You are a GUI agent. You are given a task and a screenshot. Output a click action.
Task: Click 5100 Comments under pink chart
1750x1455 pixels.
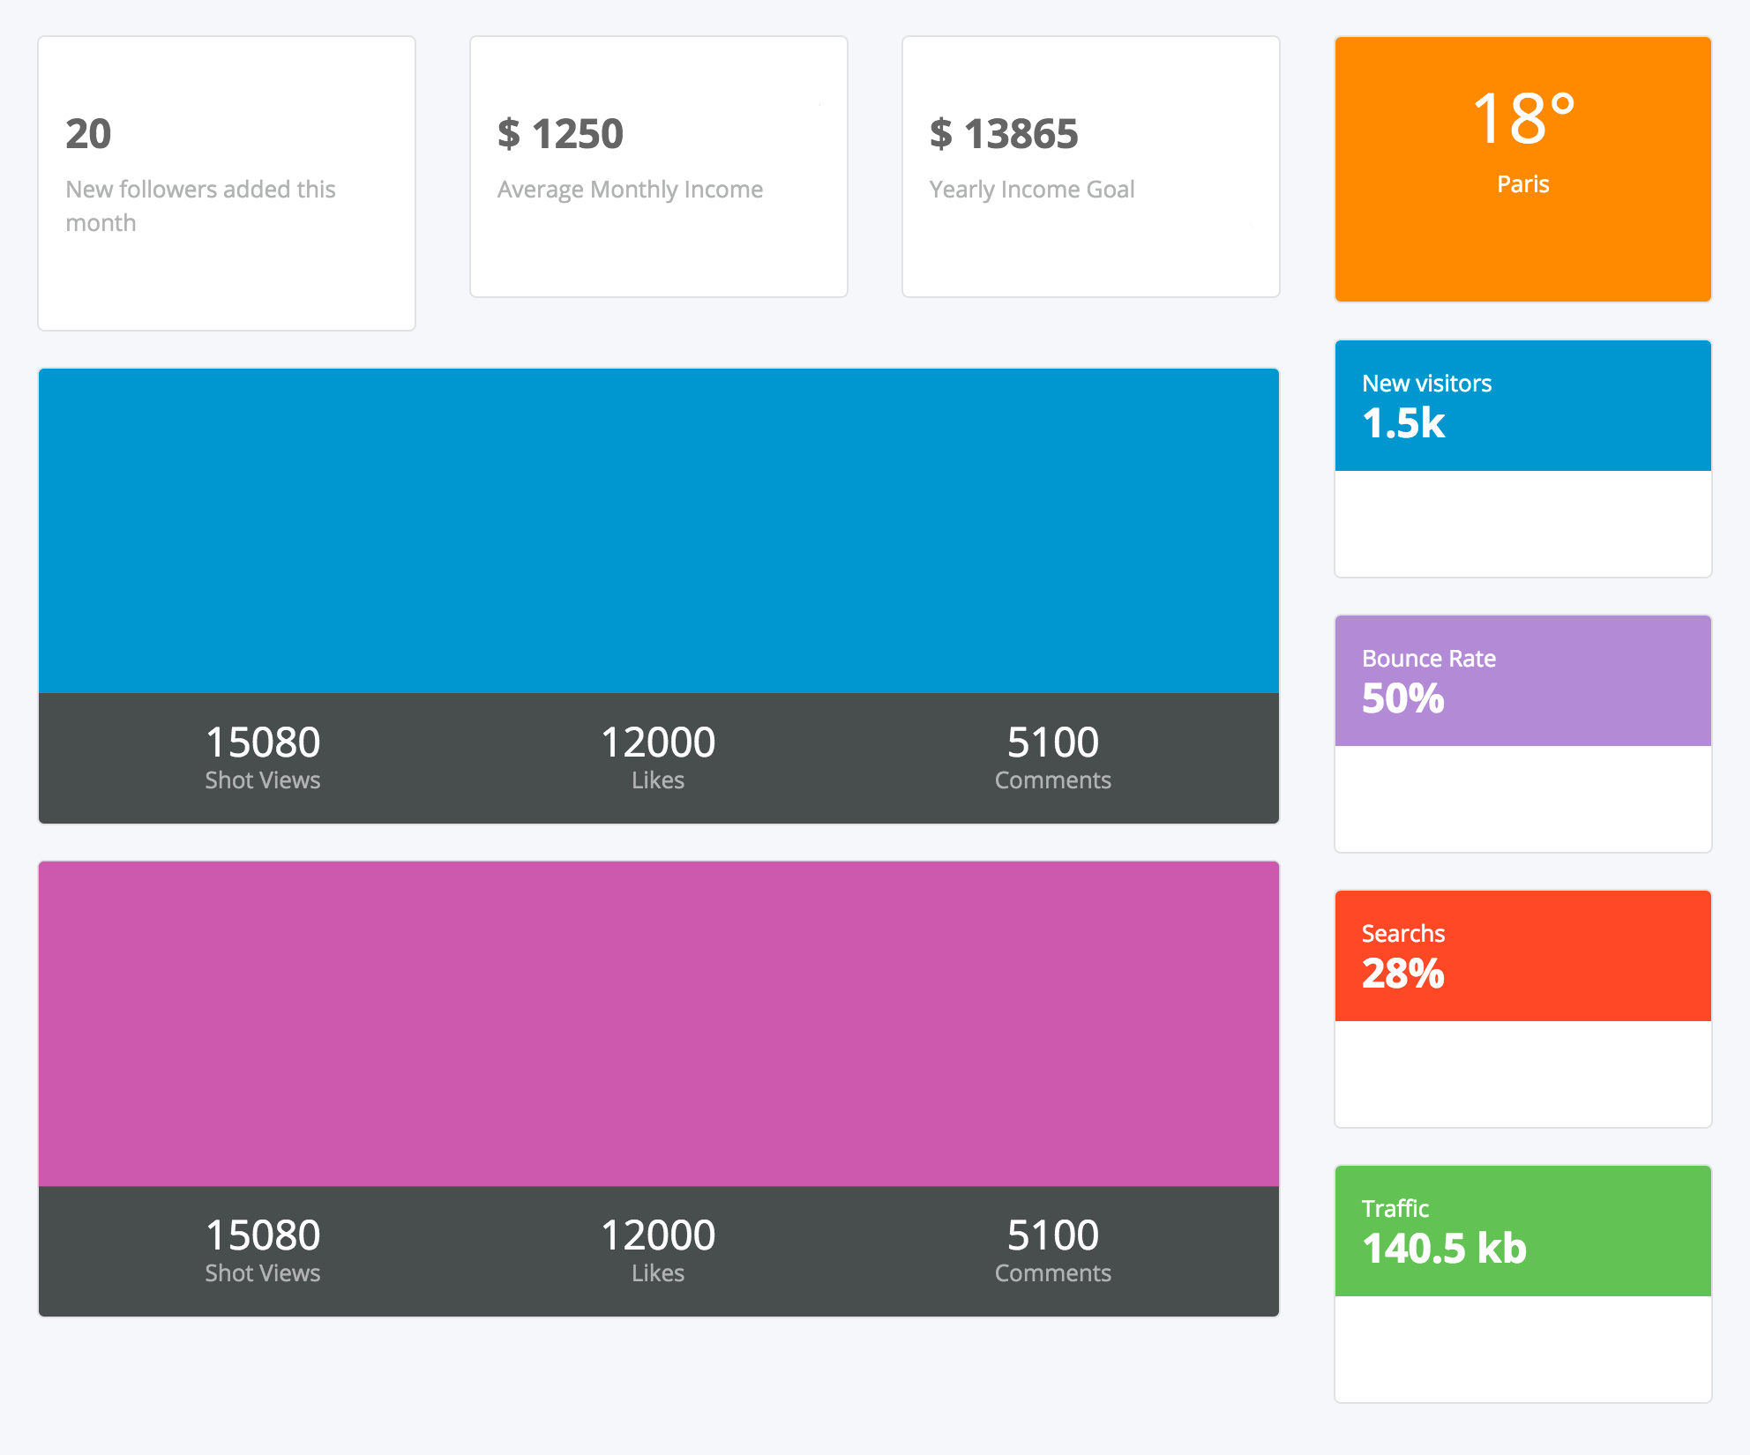tap(1052, 1250)
